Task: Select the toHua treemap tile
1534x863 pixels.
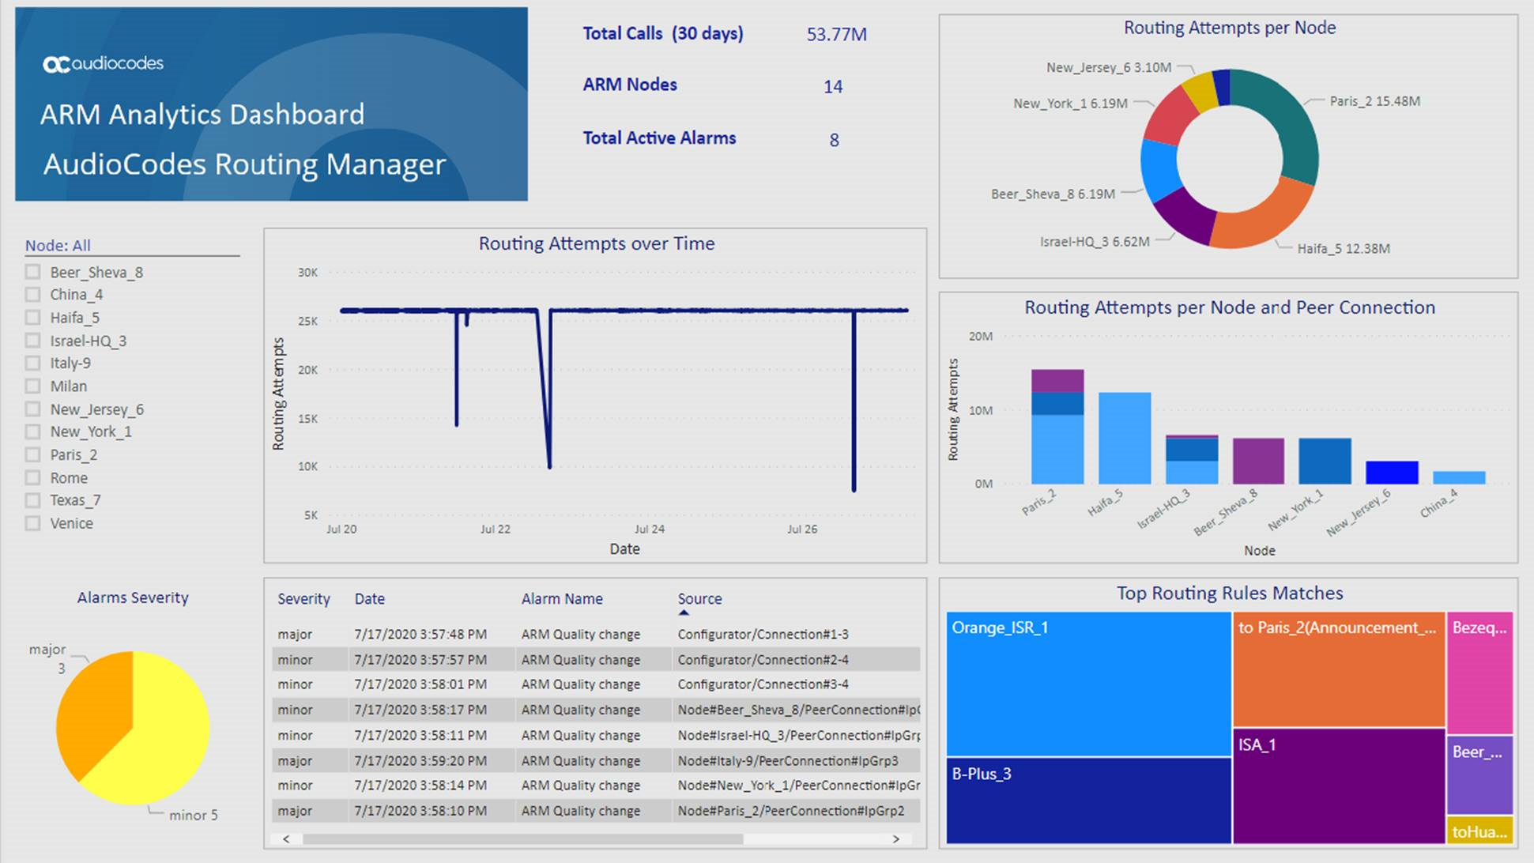Action: [x=1479, y=831]
